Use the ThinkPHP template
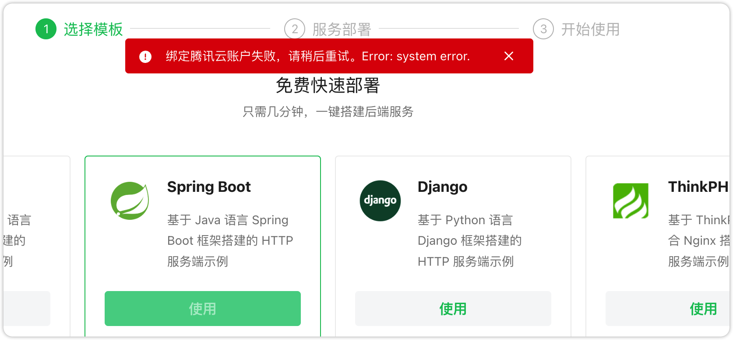The height and width of the screenshot is (340, 733). point(668,309)
